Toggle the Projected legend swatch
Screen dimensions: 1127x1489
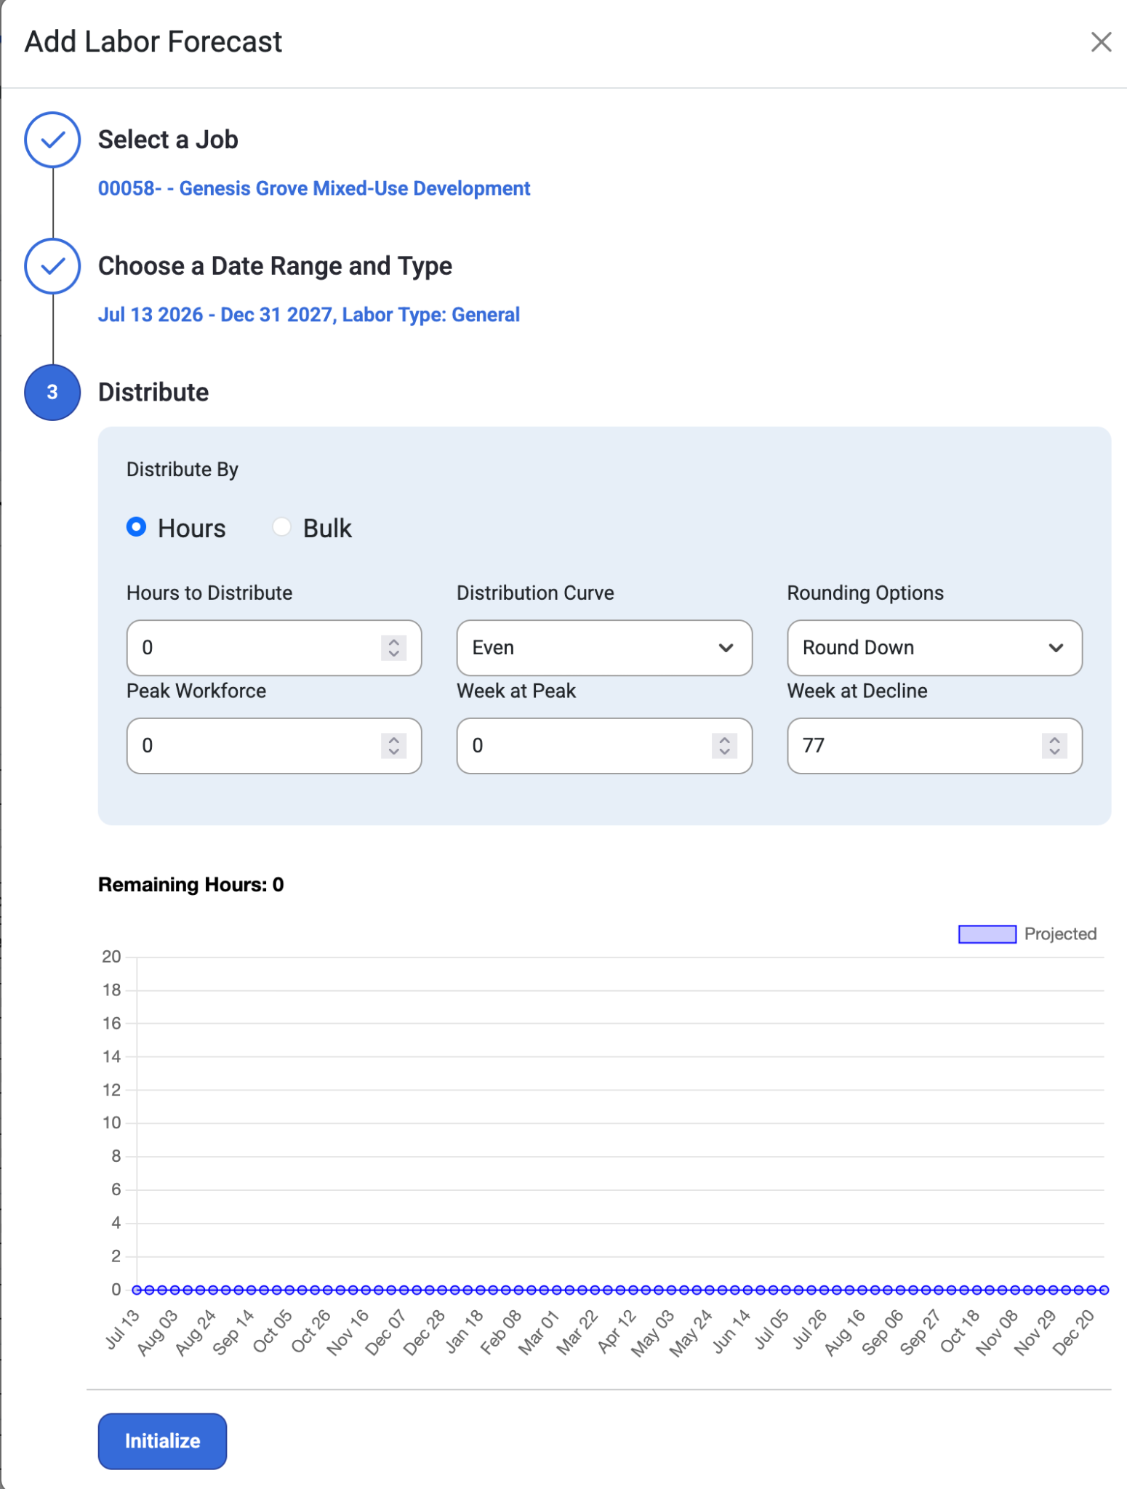pos(987,934)
